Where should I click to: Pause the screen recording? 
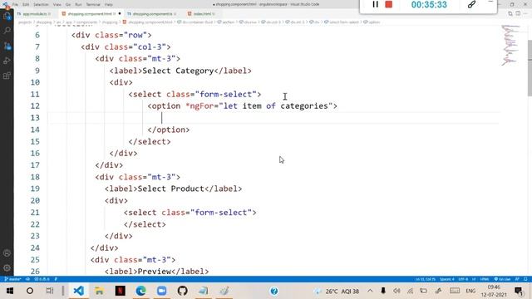375,4
